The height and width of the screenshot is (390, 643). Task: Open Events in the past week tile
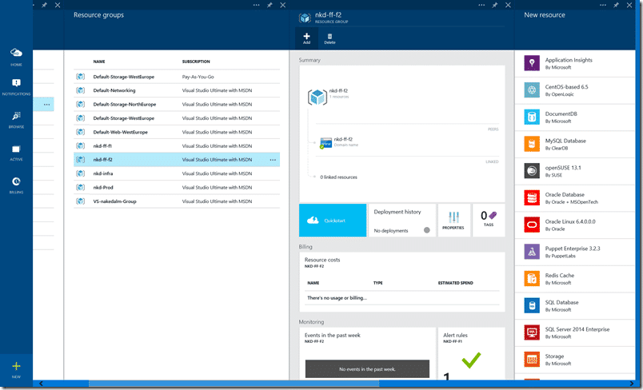click(x=367, y=353)
